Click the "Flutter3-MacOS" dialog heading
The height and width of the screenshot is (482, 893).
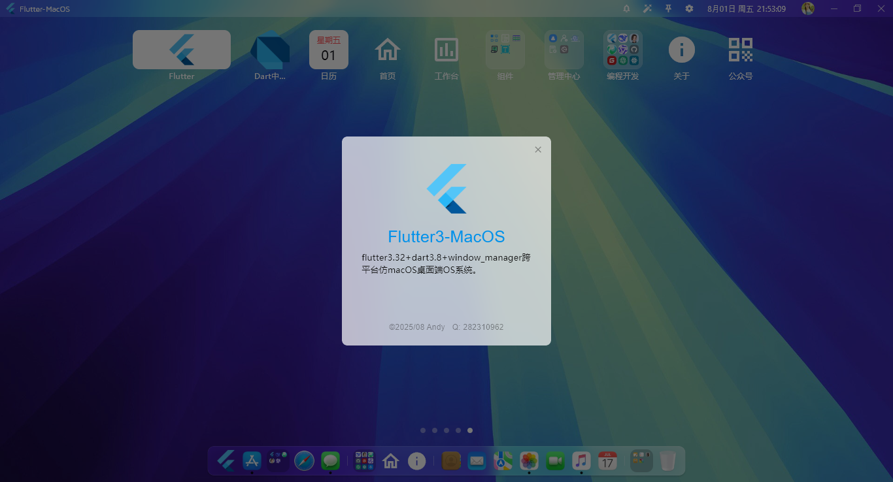[446, 236]
